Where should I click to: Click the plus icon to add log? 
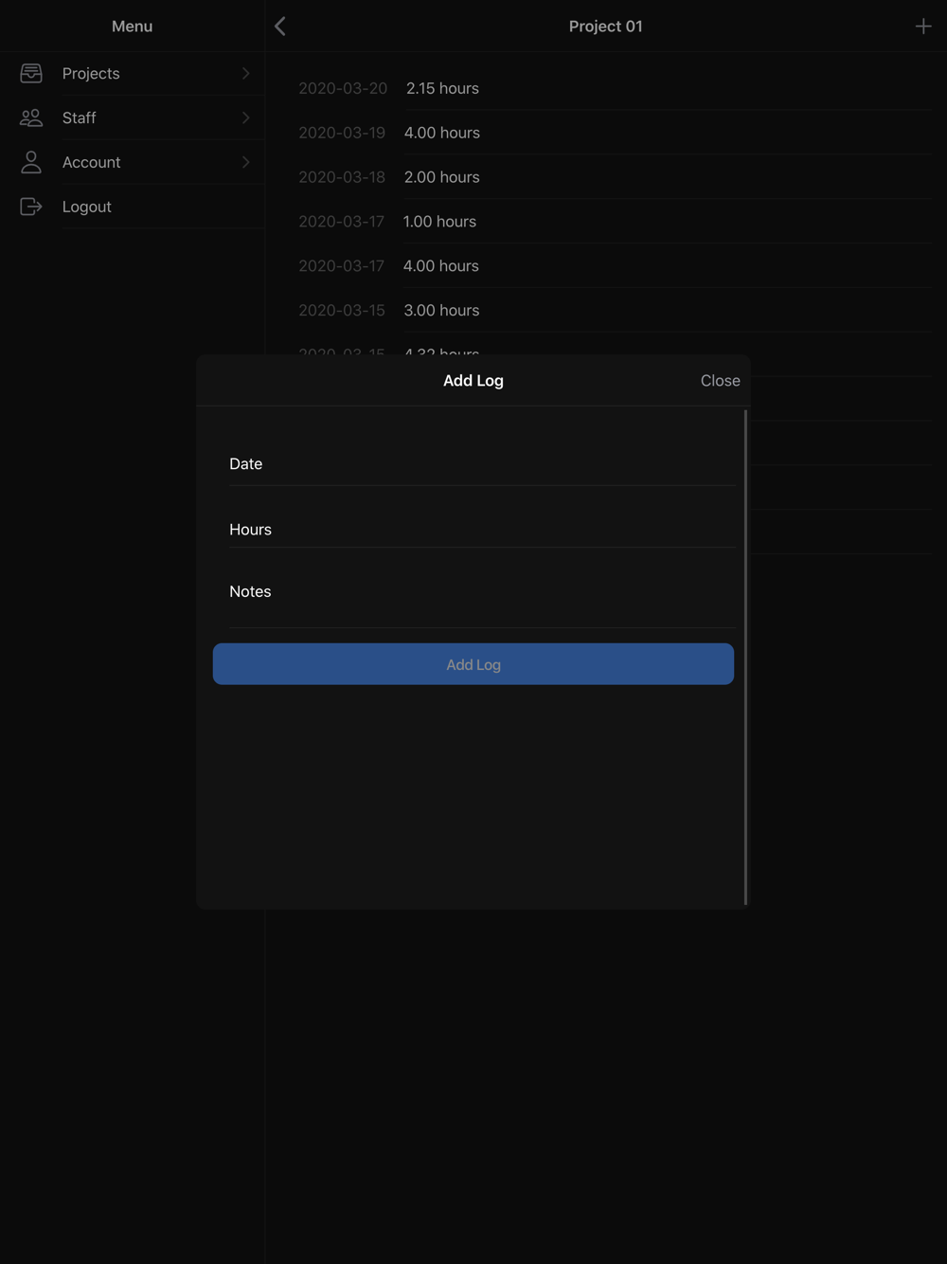point(923,27)
